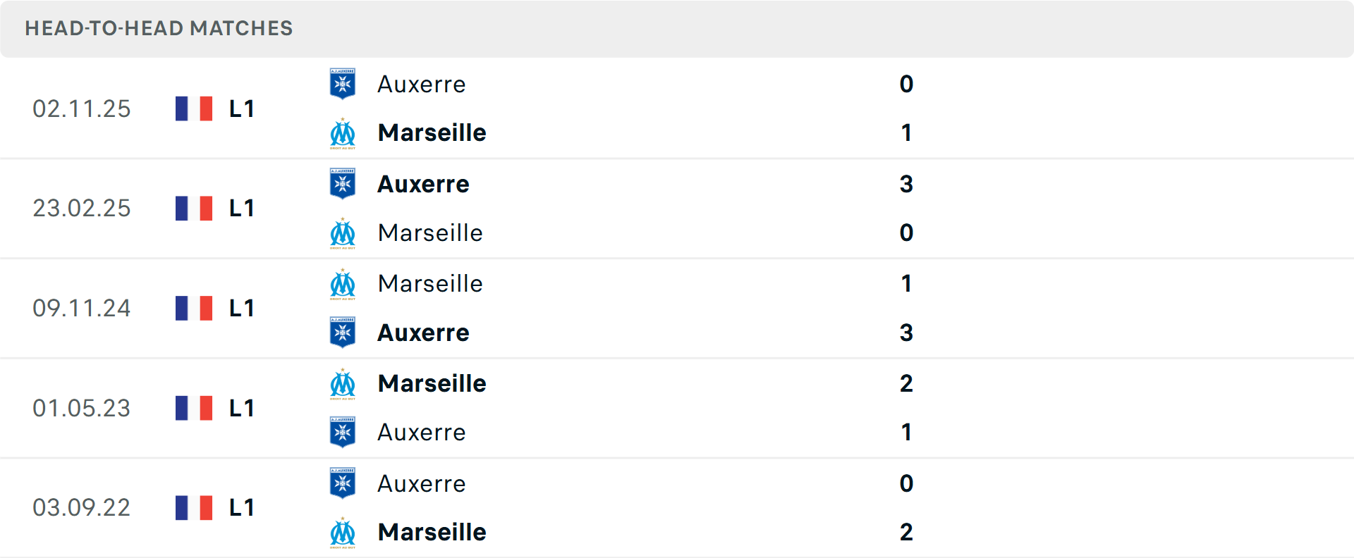Screen dimensions: 1354x558
Task: Select the date 02.11.25
Action: click(82, 108)
